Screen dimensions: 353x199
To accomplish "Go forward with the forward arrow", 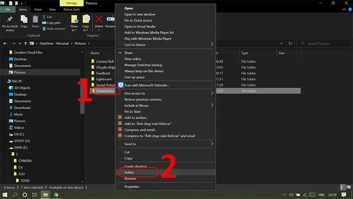I will [x=14, y=44].
